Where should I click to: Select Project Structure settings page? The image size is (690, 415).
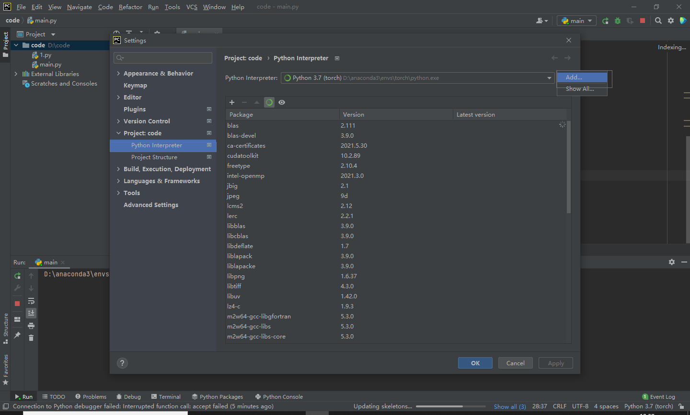click(x=154, y=157)
